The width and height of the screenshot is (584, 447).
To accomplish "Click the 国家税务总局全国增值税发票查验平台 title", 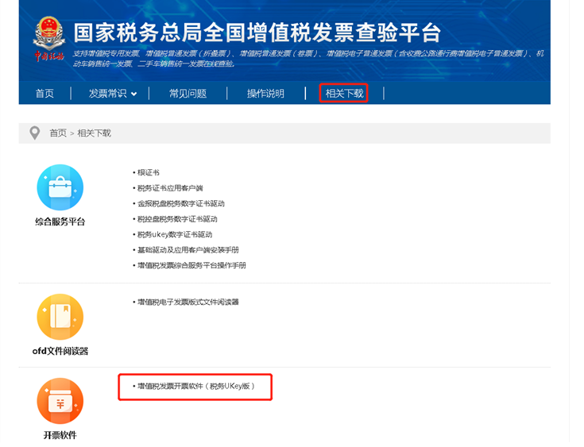I will click(257, 33).
